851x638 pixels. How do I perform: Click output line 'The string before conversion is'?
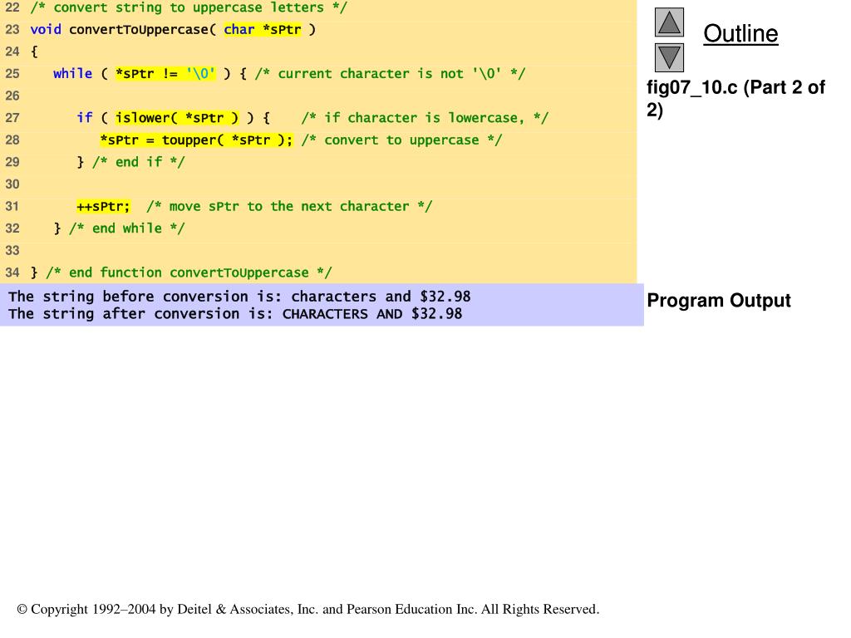[x=239, y=297]
